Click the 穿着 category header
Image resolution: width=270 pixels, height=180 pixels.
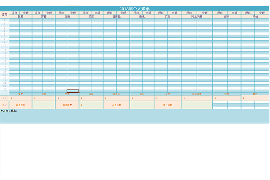(x=44, y=17)
